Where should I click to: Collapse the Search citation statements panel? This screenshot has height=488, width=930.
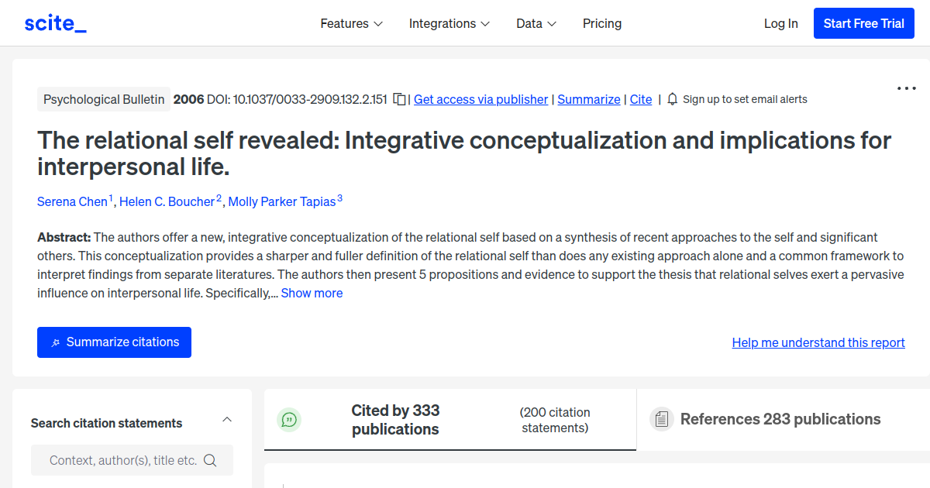[227, 420]
